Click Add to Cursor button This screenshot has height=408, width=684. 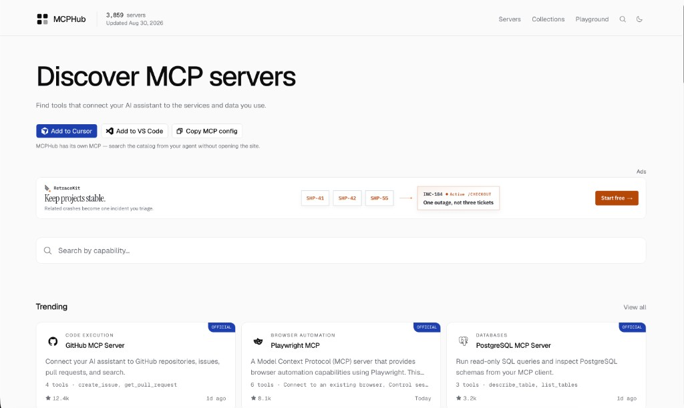(x=67, y=131)
